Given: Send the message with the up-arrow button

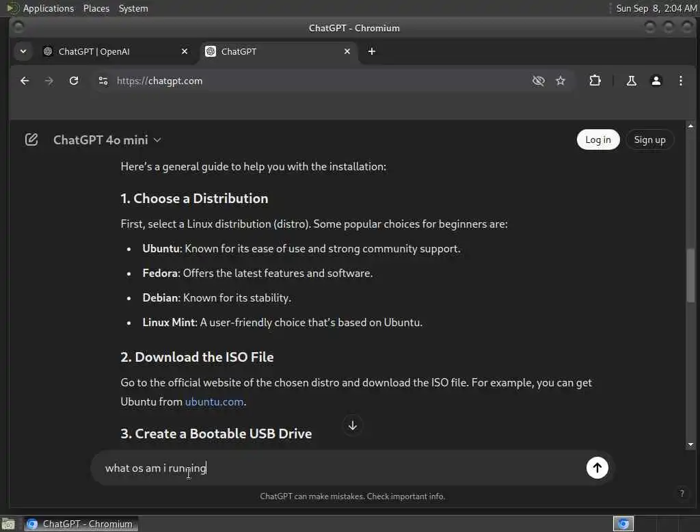Looking at the screenshot, I should click(x=597, y=468).
